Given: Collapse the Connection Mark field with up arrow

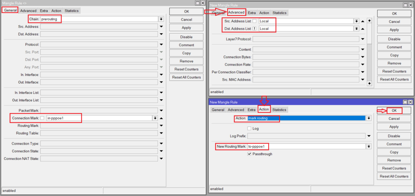Looking at the screenshot, I should pos(161,118).
